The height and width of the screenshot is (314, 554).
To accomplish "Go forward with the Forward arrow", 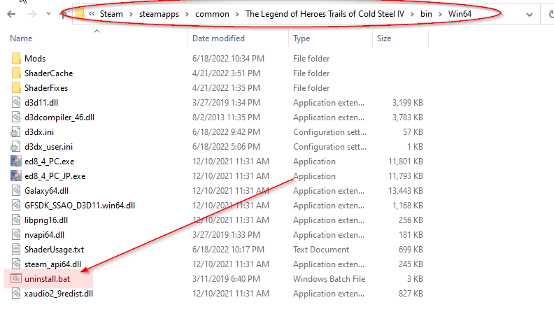I will [31, 14].
